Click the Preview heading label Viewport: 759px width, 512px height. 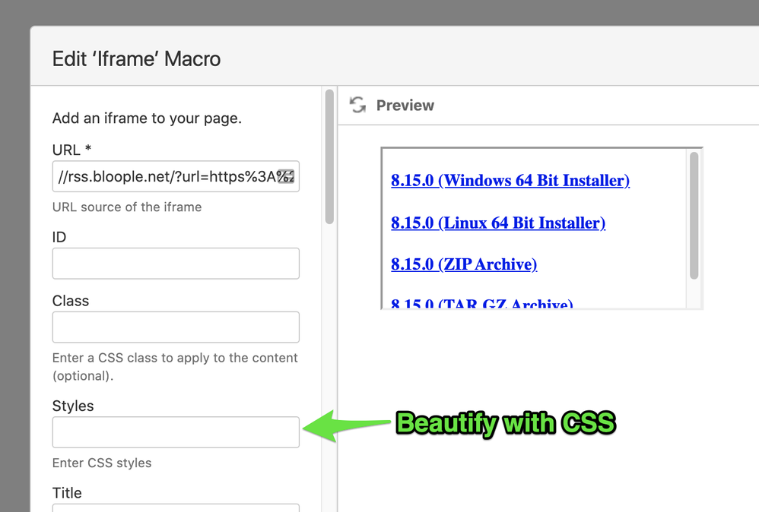coord(405,106)
